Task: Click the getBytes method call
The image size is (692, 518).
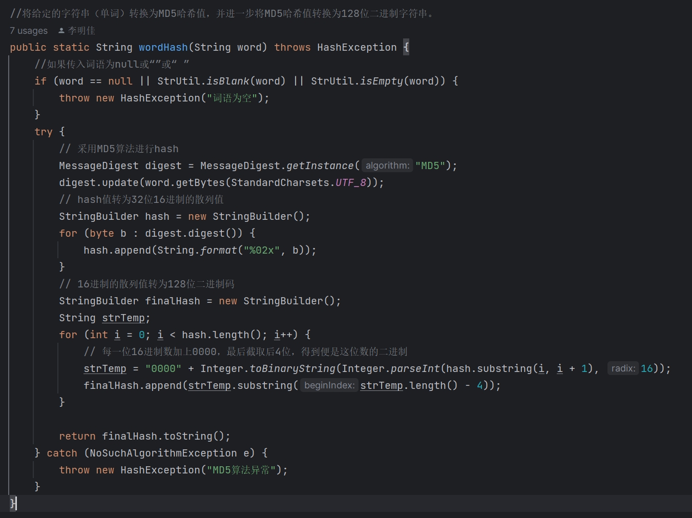Action: coord(200,182)
